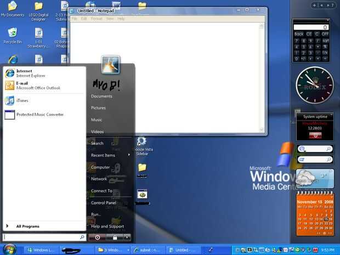
Task: Click the File menu in Notepad
Action: pyautogui.click(x=75, y=19)
